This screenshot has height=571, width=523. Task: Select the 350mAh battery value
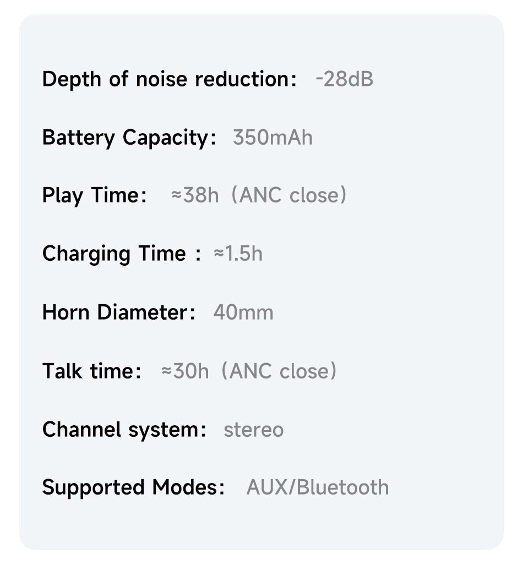coord(273,137)
